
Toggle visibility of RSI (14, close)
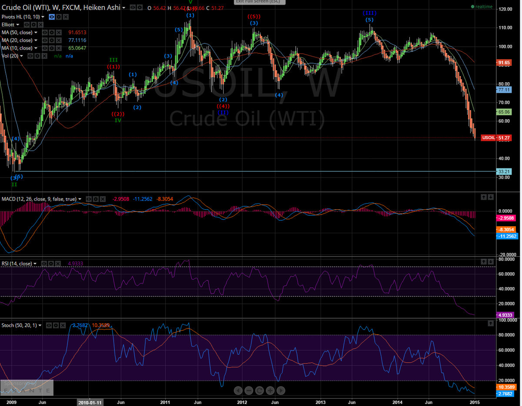(x=43, y=264)
